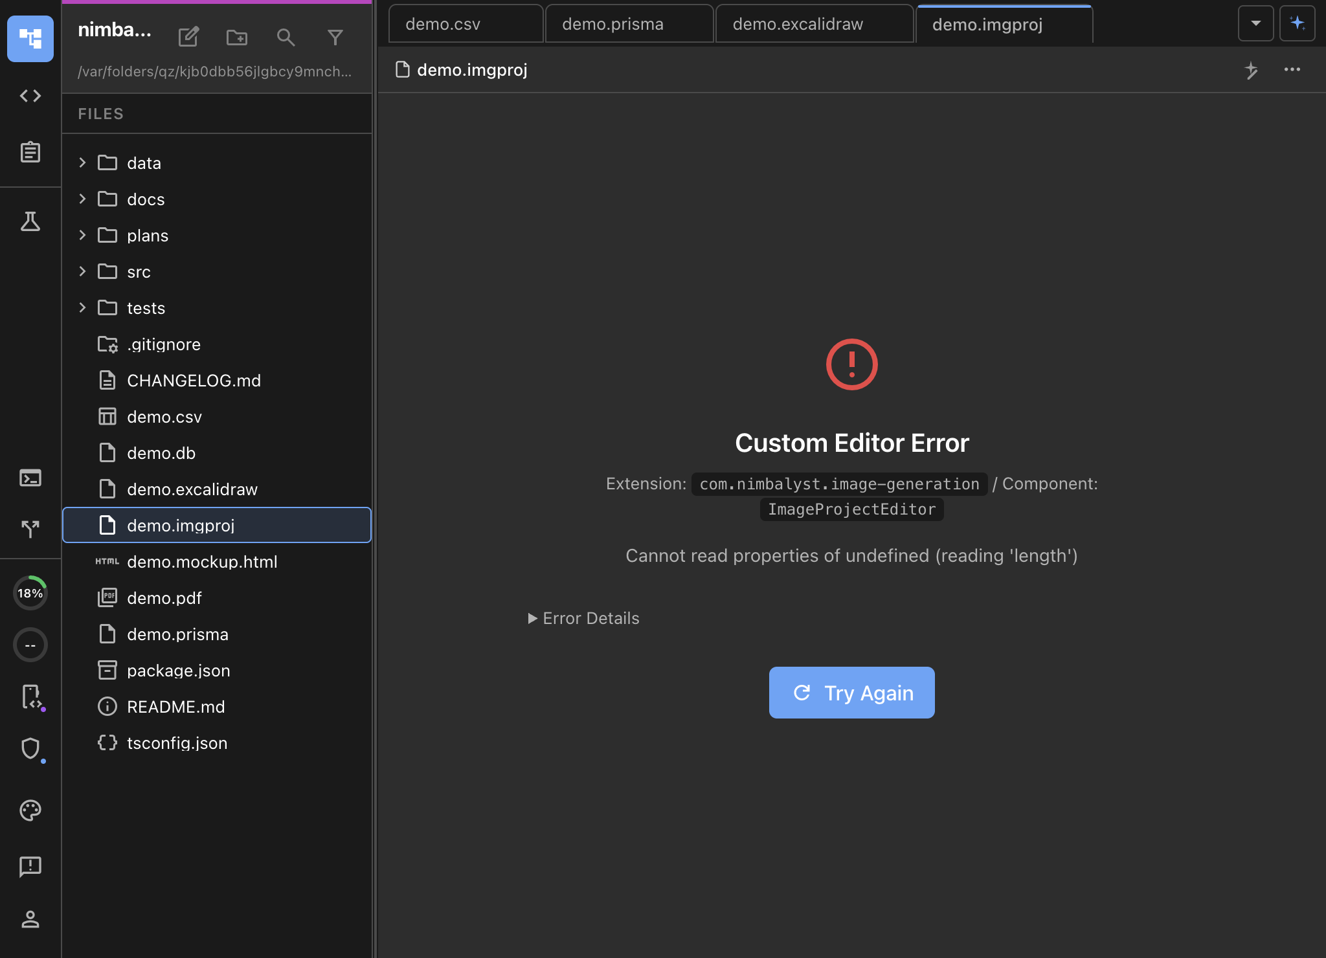The height and width of the screenshot is (958, 1326).
Task: Click the flask experiments icon
Action: click(x=30, y=221)
